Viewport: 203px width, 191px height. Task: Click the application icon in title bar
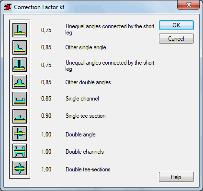coord(8,7)
